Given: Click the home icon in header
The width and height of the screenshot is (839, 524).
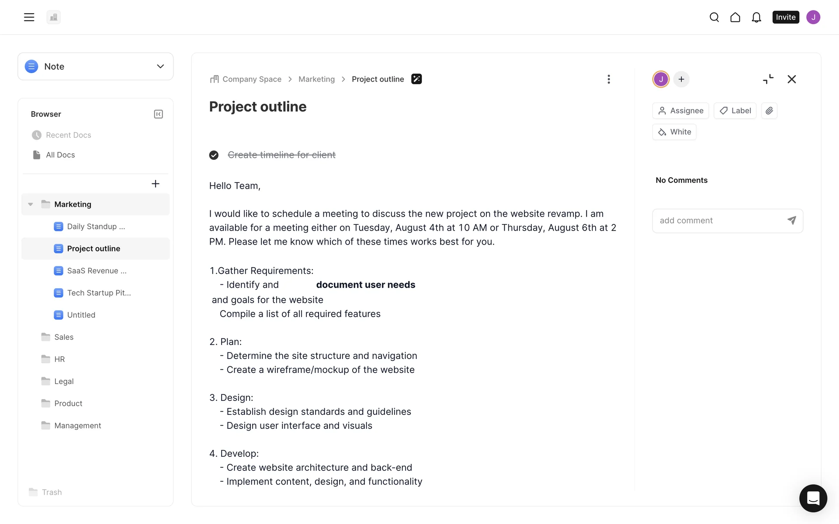Looking at the screenshot, I should coord(735,17).
